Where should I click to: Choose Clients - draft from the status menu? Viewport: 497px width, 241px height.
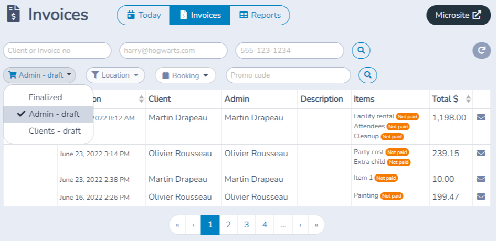(48, 131)
